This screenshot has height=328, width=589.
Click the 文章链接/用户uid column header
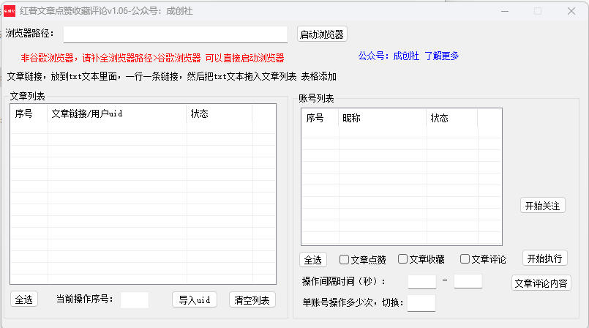tap(117, 114)
